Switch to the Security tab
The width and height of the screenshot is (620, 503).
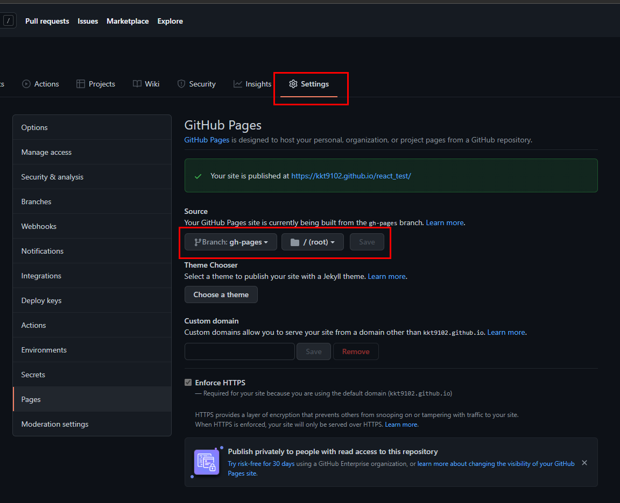click(x=196, y=84)
